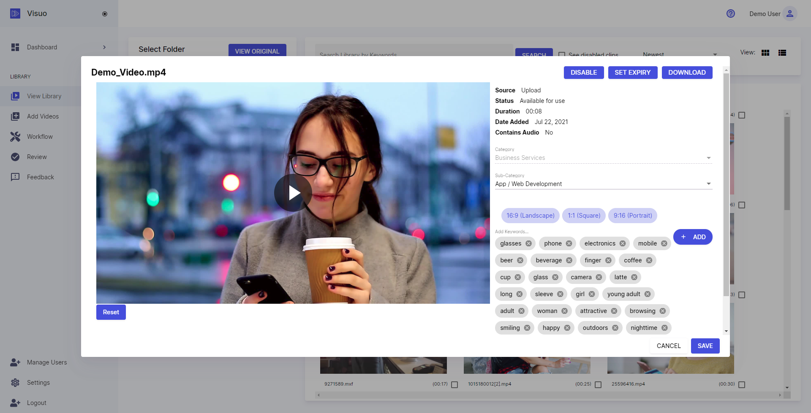Select the 16:9 (Landscape) aspect ratio chip

point(531,216)
